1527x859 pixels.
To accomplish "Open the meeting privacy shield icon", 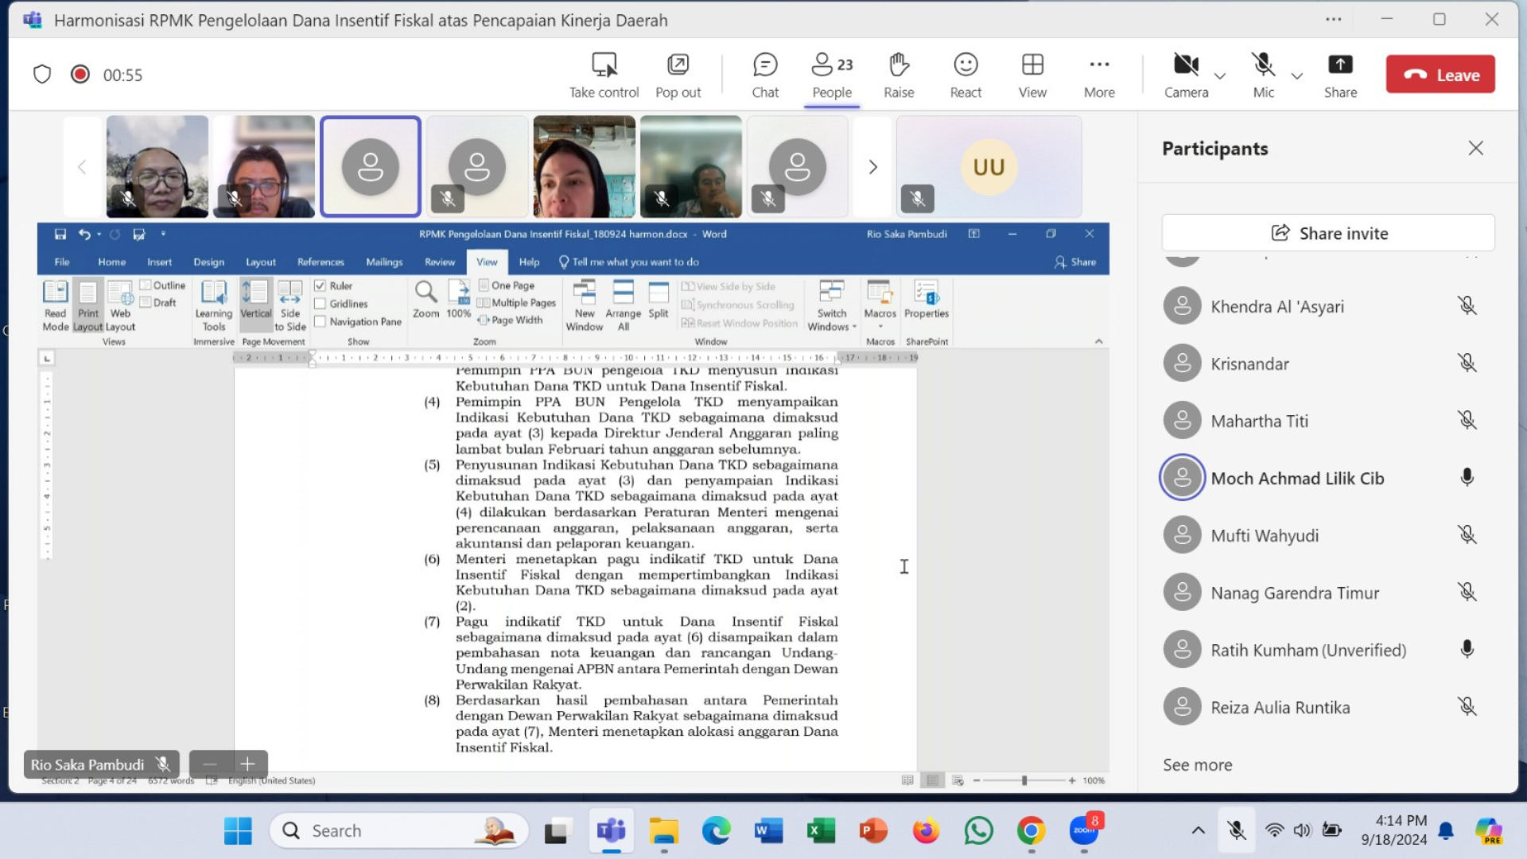I will pos(42,75).
